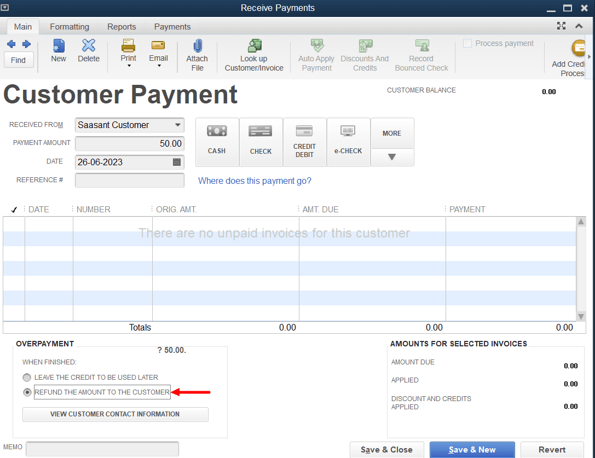Open the date calendar picker
The width and height of the screenshot is (595, 458).
pyautogui.click(x=177, y=162)
